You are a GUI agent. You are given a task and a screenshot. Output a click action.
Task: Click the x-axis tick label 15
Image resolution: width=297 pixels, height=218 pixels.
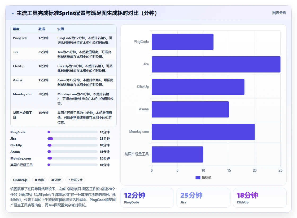[x=229, y=170]
